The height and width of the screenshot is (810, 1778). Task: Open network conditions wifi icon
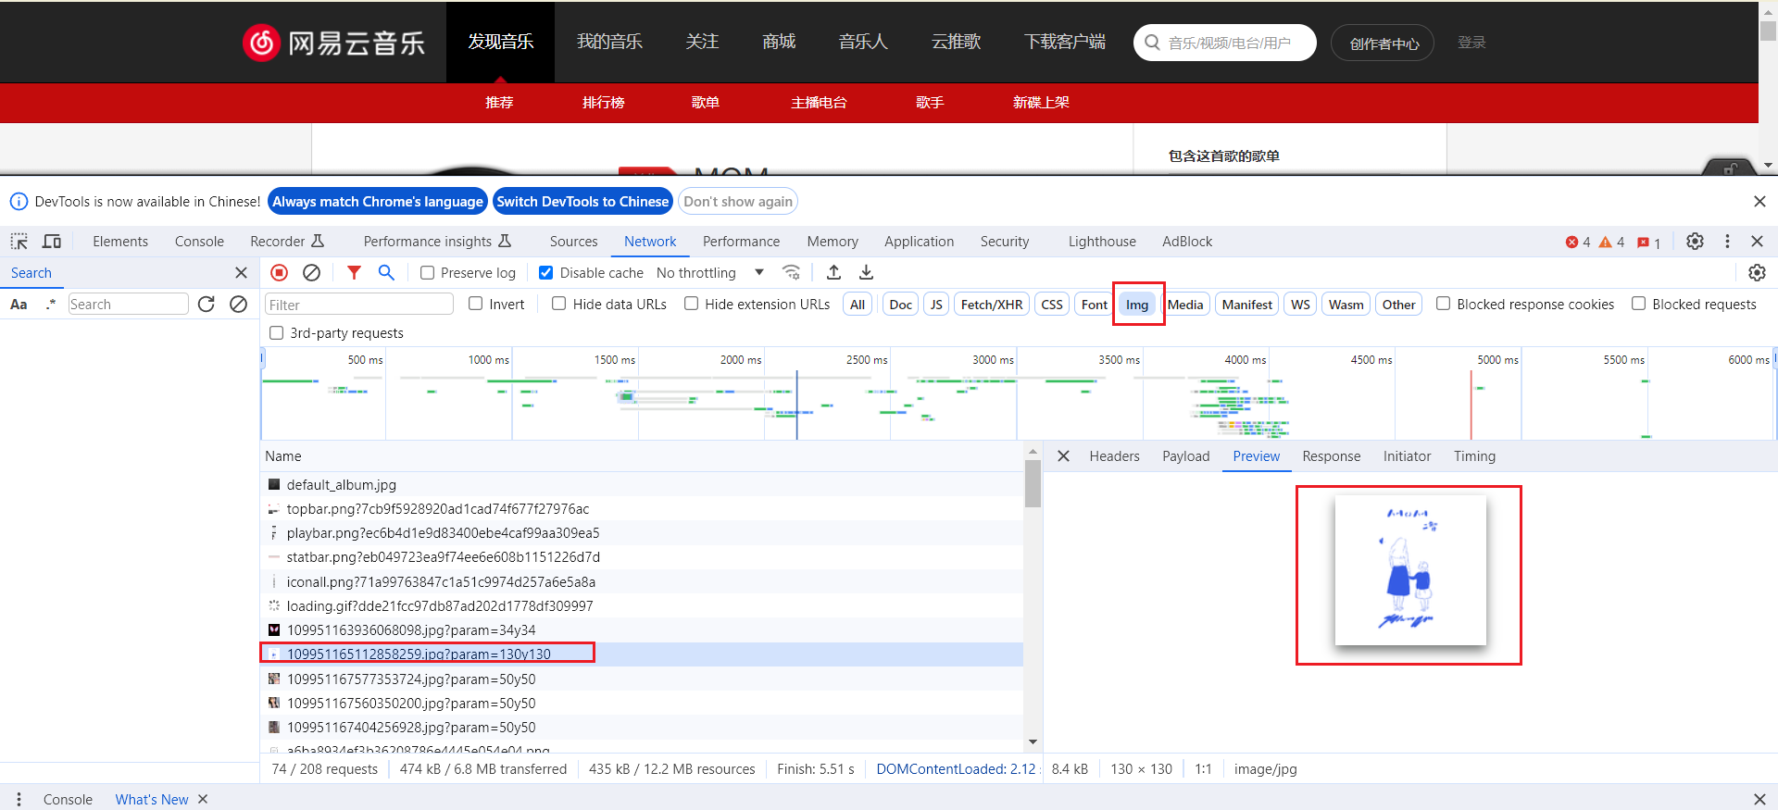(791, 272)
